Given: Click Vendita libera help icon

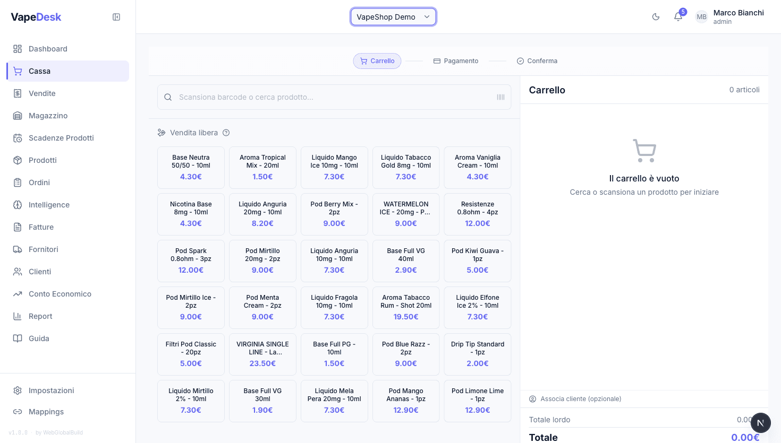Looking at the screenshot, I should [x=226, y=133].
